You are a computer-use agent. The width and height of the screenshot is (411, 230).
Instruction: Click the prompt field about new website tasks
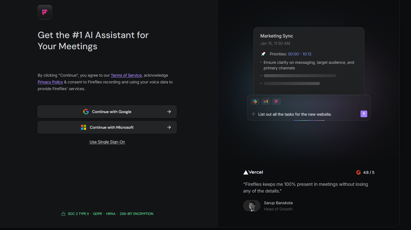click(295, 114)
